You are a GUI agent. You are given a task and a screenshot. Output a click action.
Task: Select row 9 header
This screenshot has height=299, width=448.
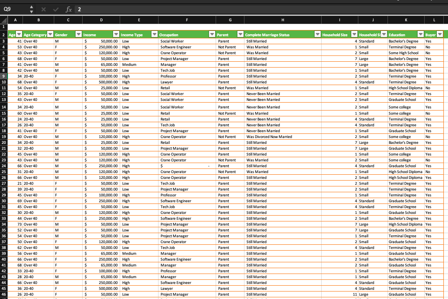(4, 76)
